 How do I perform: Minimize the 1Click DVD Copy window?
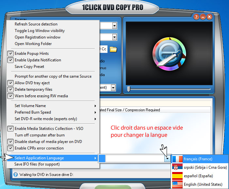click(203, 17)
